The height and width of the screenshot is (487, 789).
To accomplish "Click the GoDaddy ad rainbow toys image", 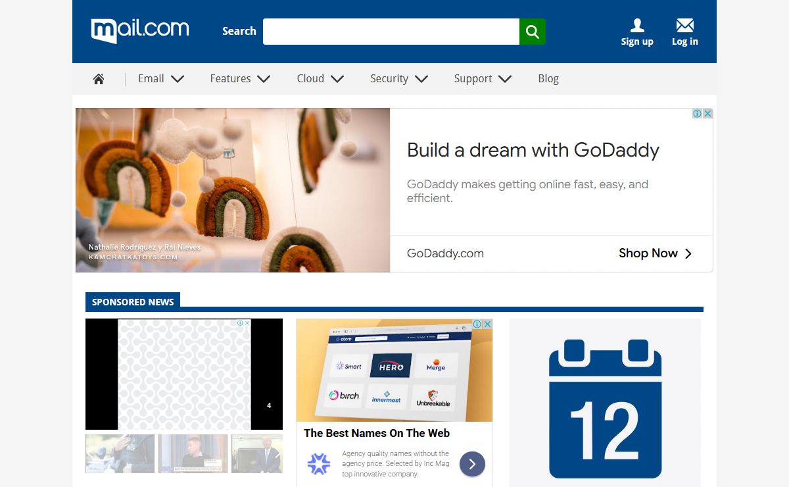I will [x=233, y=190].
